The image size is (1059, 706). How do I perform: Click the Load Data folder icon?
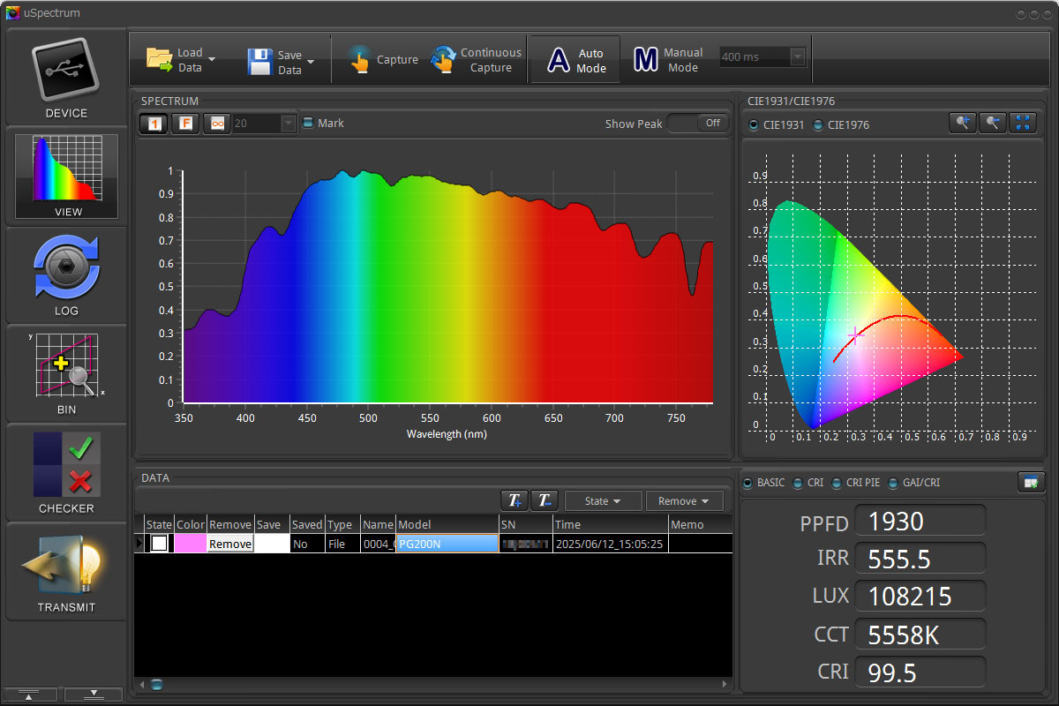pyautogui.click(x=160, y=59)
